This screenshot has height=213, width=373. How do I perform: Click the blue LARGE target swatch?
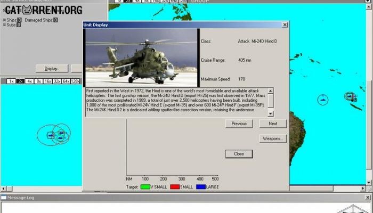point(201,187)
